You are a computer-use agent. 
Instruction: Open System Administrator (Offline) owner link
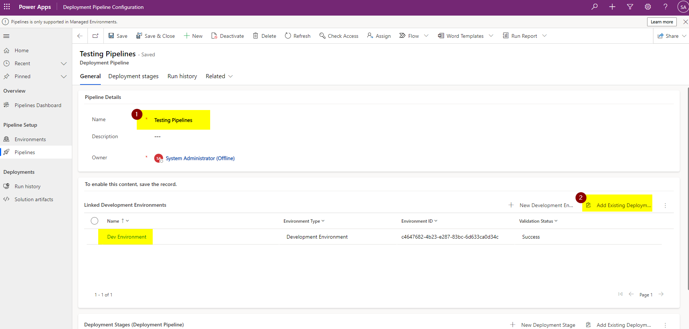[200, 158]
